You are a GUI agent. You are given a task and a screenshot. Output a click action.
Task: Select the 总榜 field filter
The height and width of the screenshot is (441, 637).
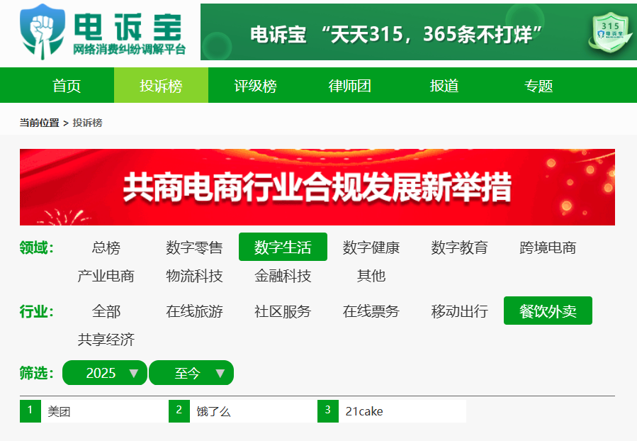(x=106, y=247)
